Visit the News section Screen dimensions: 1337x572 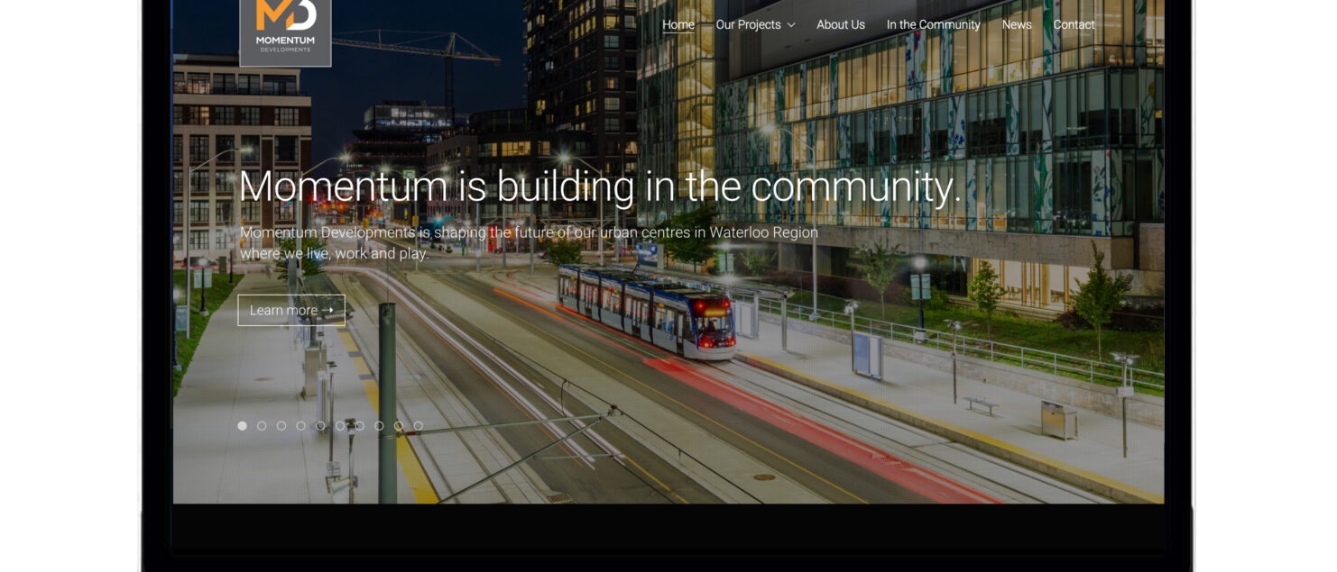(1017, 25)
